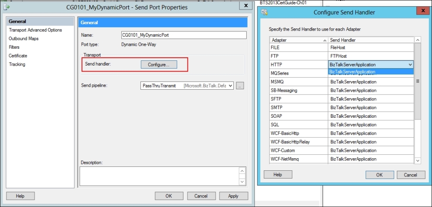The image size is (432, 207).
Task: Click the WCF-NetMsmq adapter cell
Action: 299,159
